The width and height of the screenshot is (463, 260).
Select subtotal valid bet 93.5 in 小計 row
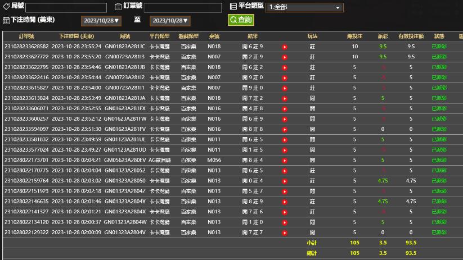point(411,243)
